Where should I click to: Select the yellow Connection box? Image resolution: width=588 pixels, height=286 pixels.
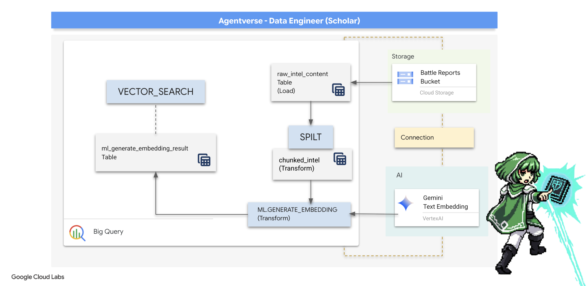434,137
